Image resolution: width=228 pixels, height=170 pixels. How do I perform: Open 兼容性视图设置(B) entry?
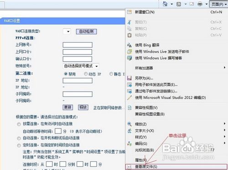point(176,114)
